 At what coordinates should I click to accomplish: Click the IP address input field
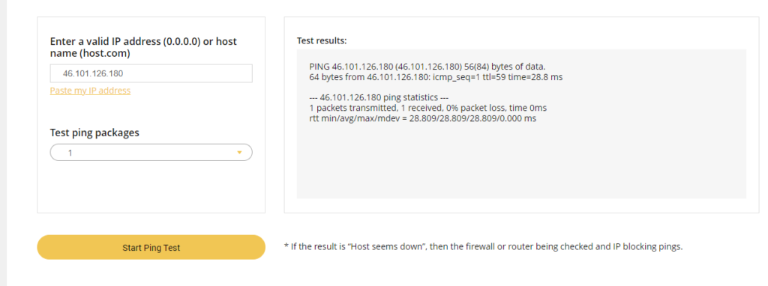pyautogui.click(x=151, y=73)
